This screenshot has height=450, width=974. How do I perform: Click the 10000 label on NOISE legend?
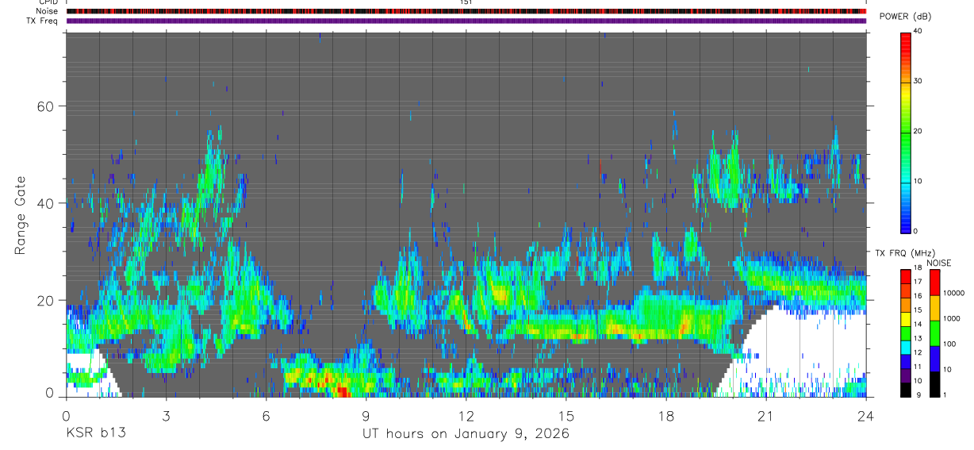coord(953,293)
